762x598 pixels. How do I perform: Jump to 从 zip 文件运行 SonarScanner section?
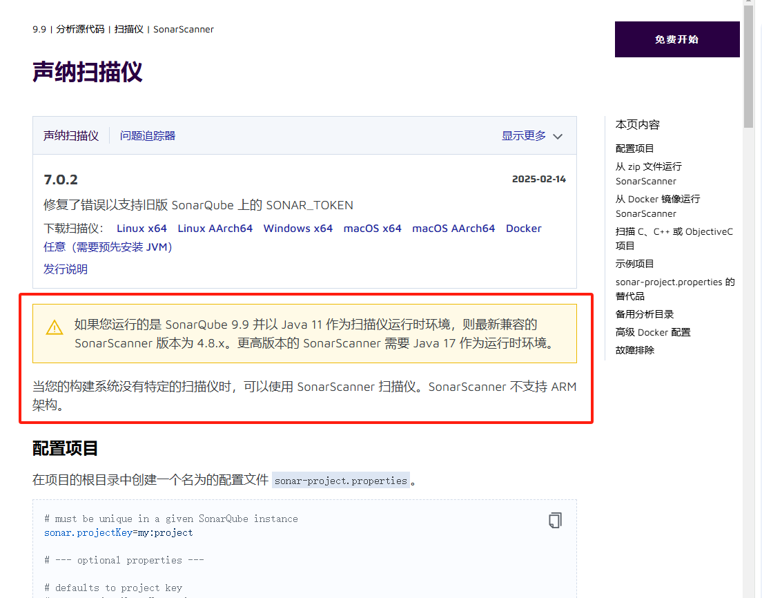[648, 173]
